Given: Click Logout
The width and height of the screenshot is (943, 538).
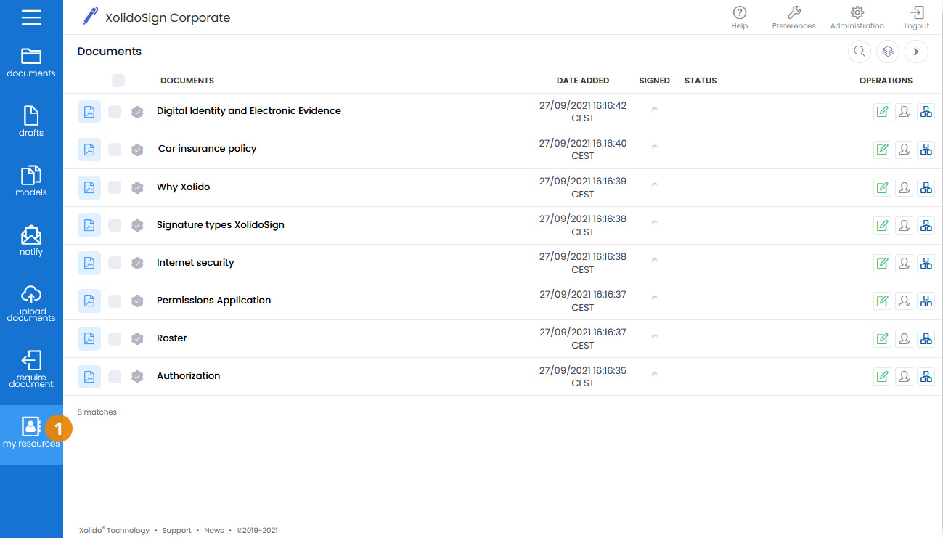Looking at the screenshot, I should click(917, 17).
